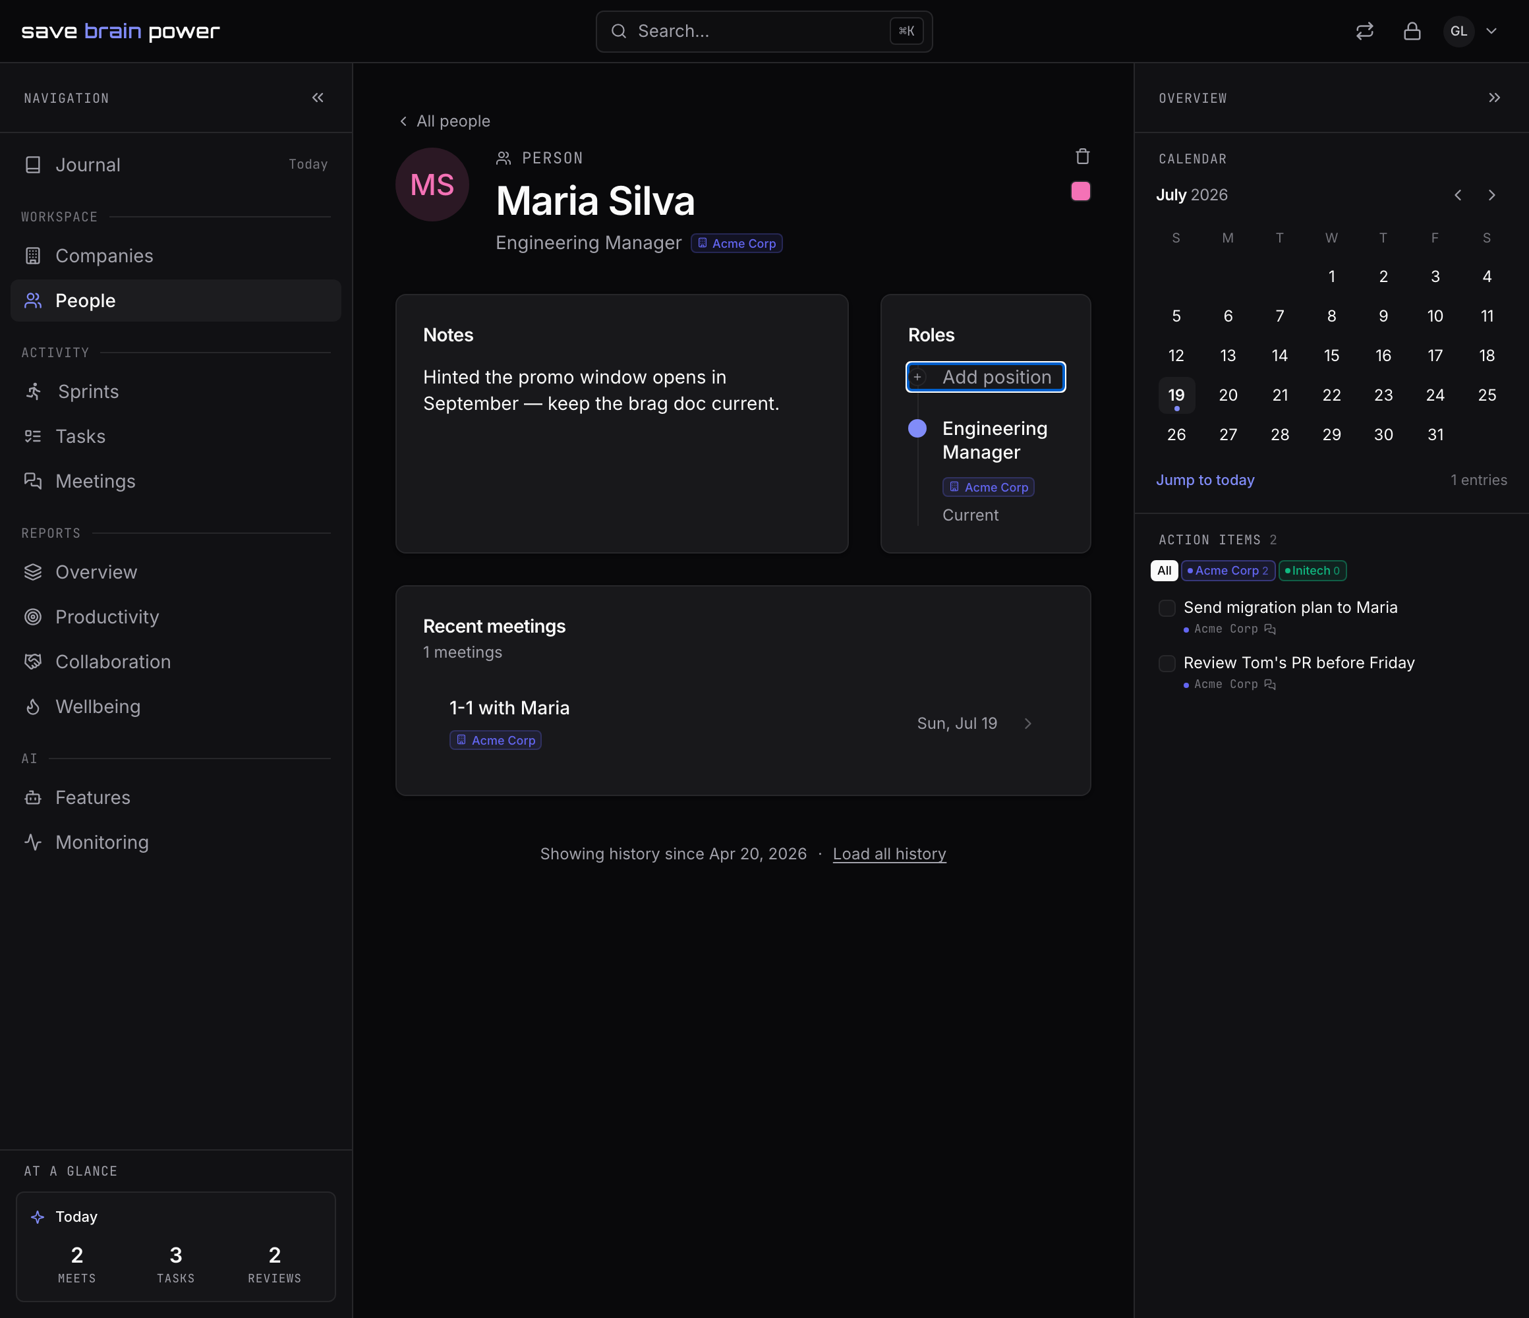The width and height of the screenshot is (1529, 1318).
Task: Click Load all history link
Action: point(889,854)
